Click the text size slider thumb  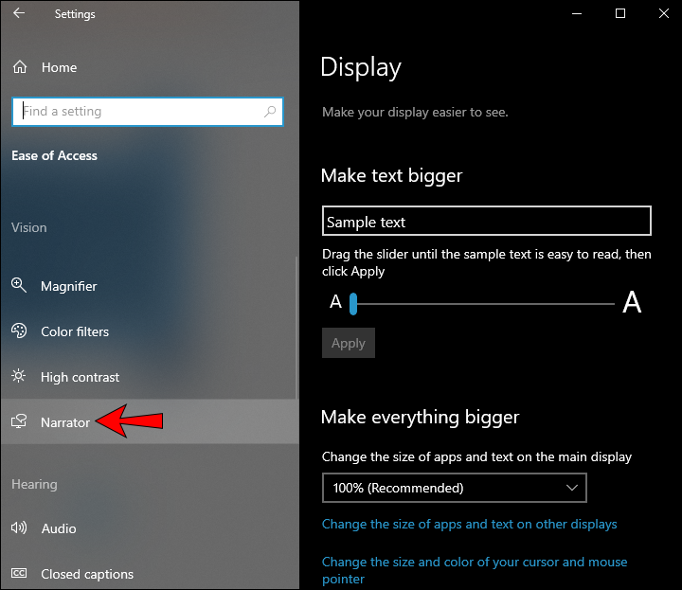353,303
